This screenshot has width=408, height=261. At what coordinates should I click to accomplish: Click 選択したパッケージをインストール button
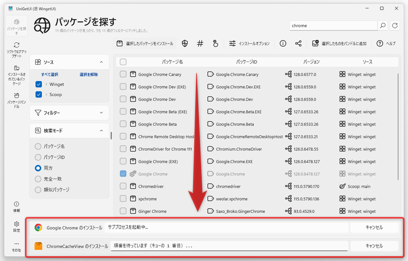click(x=145, y=43)
